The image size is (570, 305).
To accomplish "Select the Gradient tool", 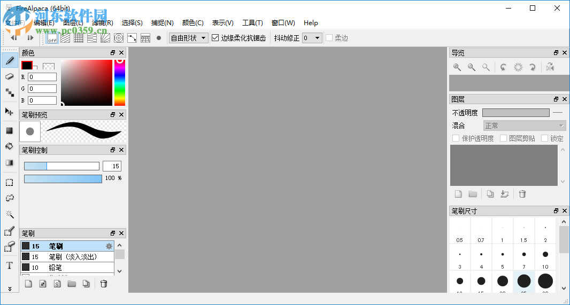I will 10,163.
